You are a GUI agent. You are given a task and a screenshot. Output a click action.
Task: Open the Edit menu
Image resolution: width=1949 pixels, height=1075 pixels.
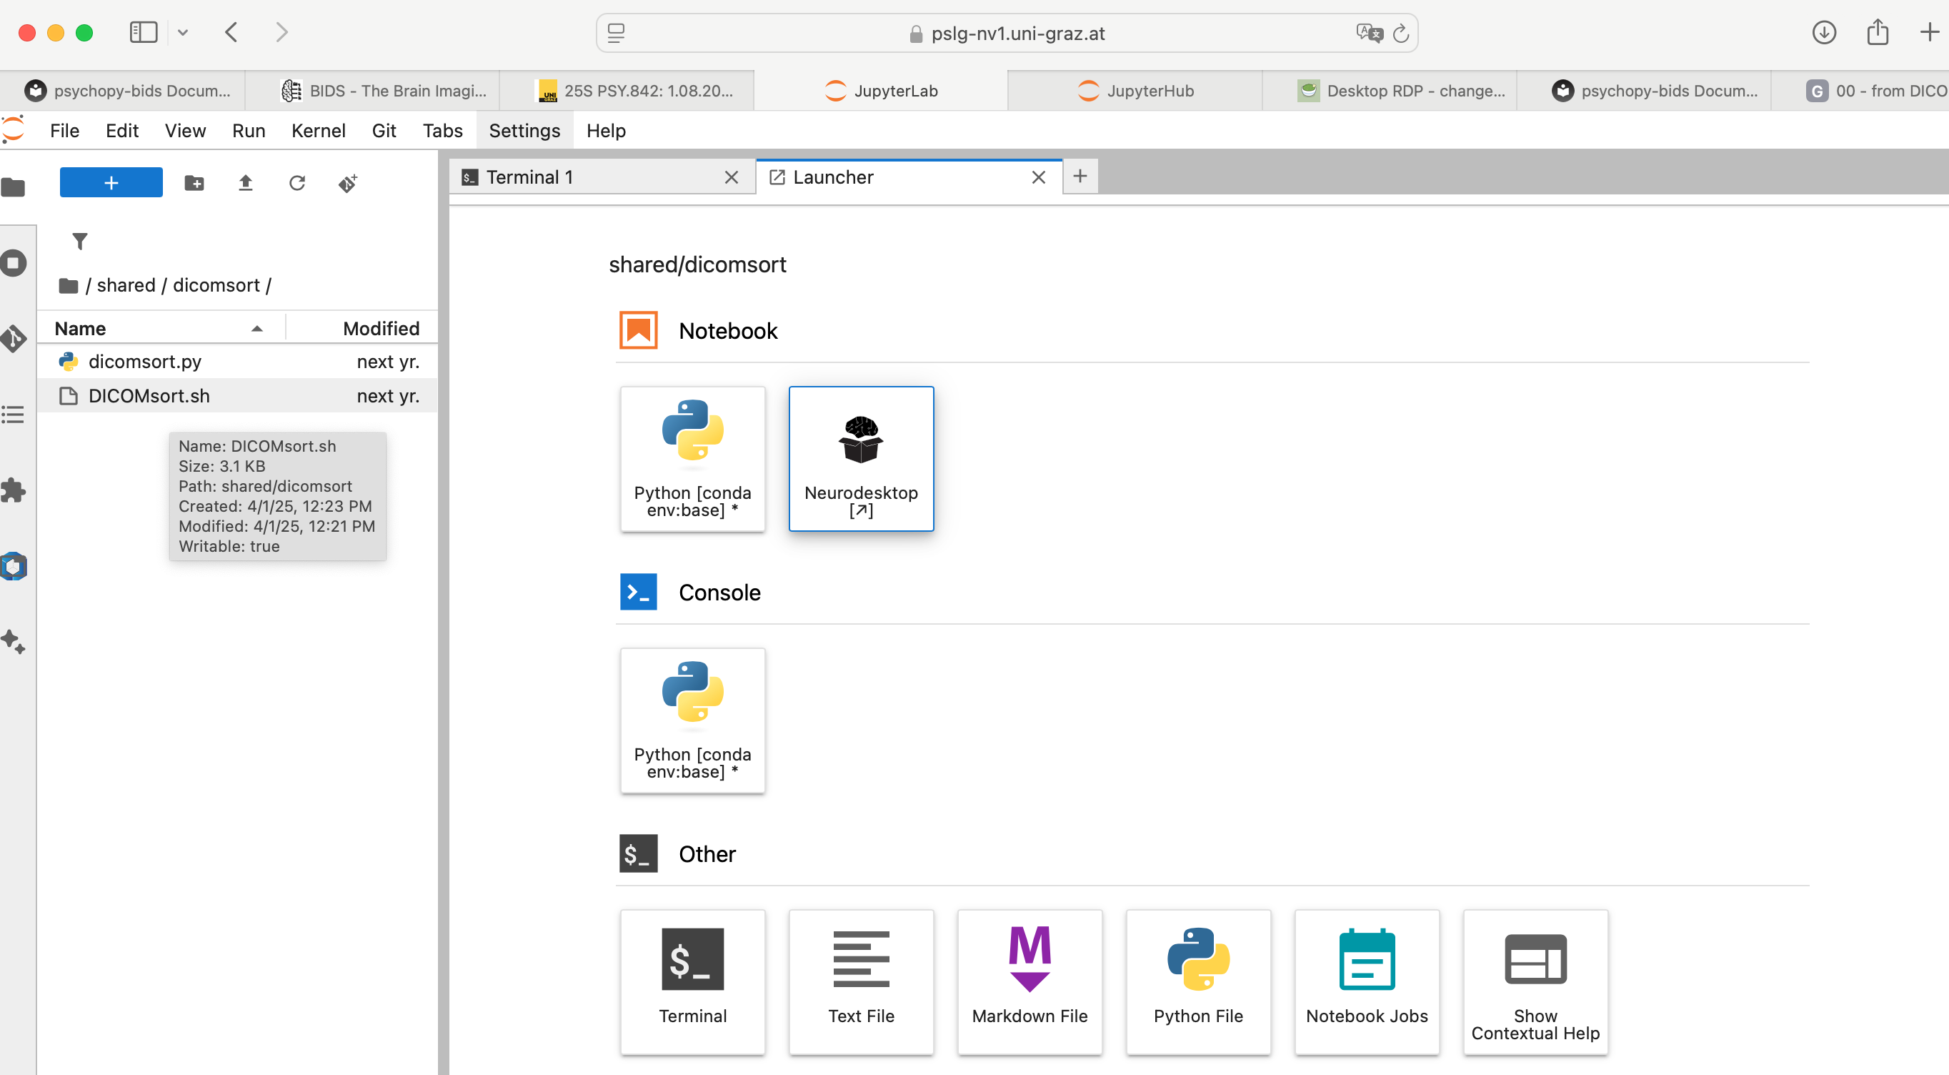(x=121, y=130)
